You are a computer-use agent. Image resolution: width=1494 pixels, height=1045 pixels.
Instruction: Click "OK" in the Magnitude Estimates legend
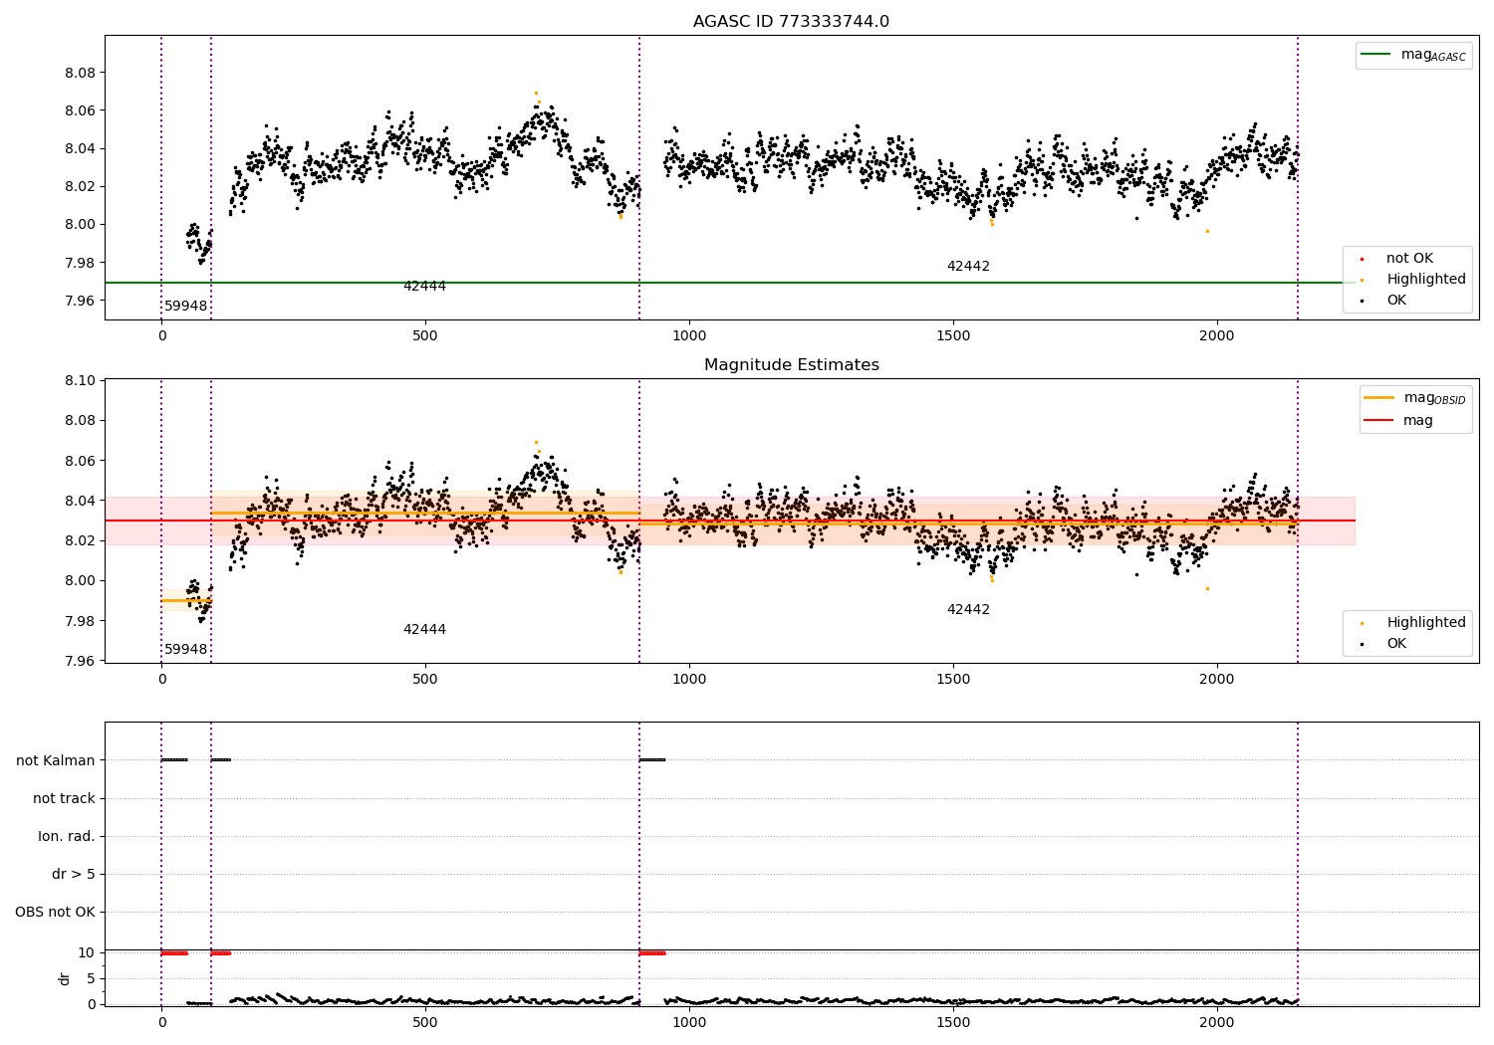point(1395,644)
